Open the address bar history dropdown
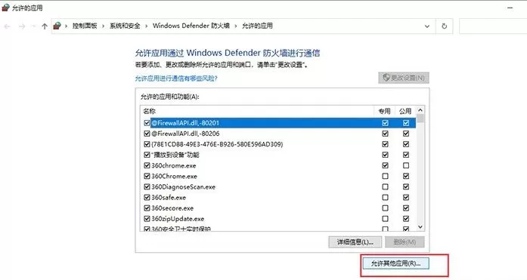Image resolution: width=527 pixels, height=280 pixels. coord(427,26)
